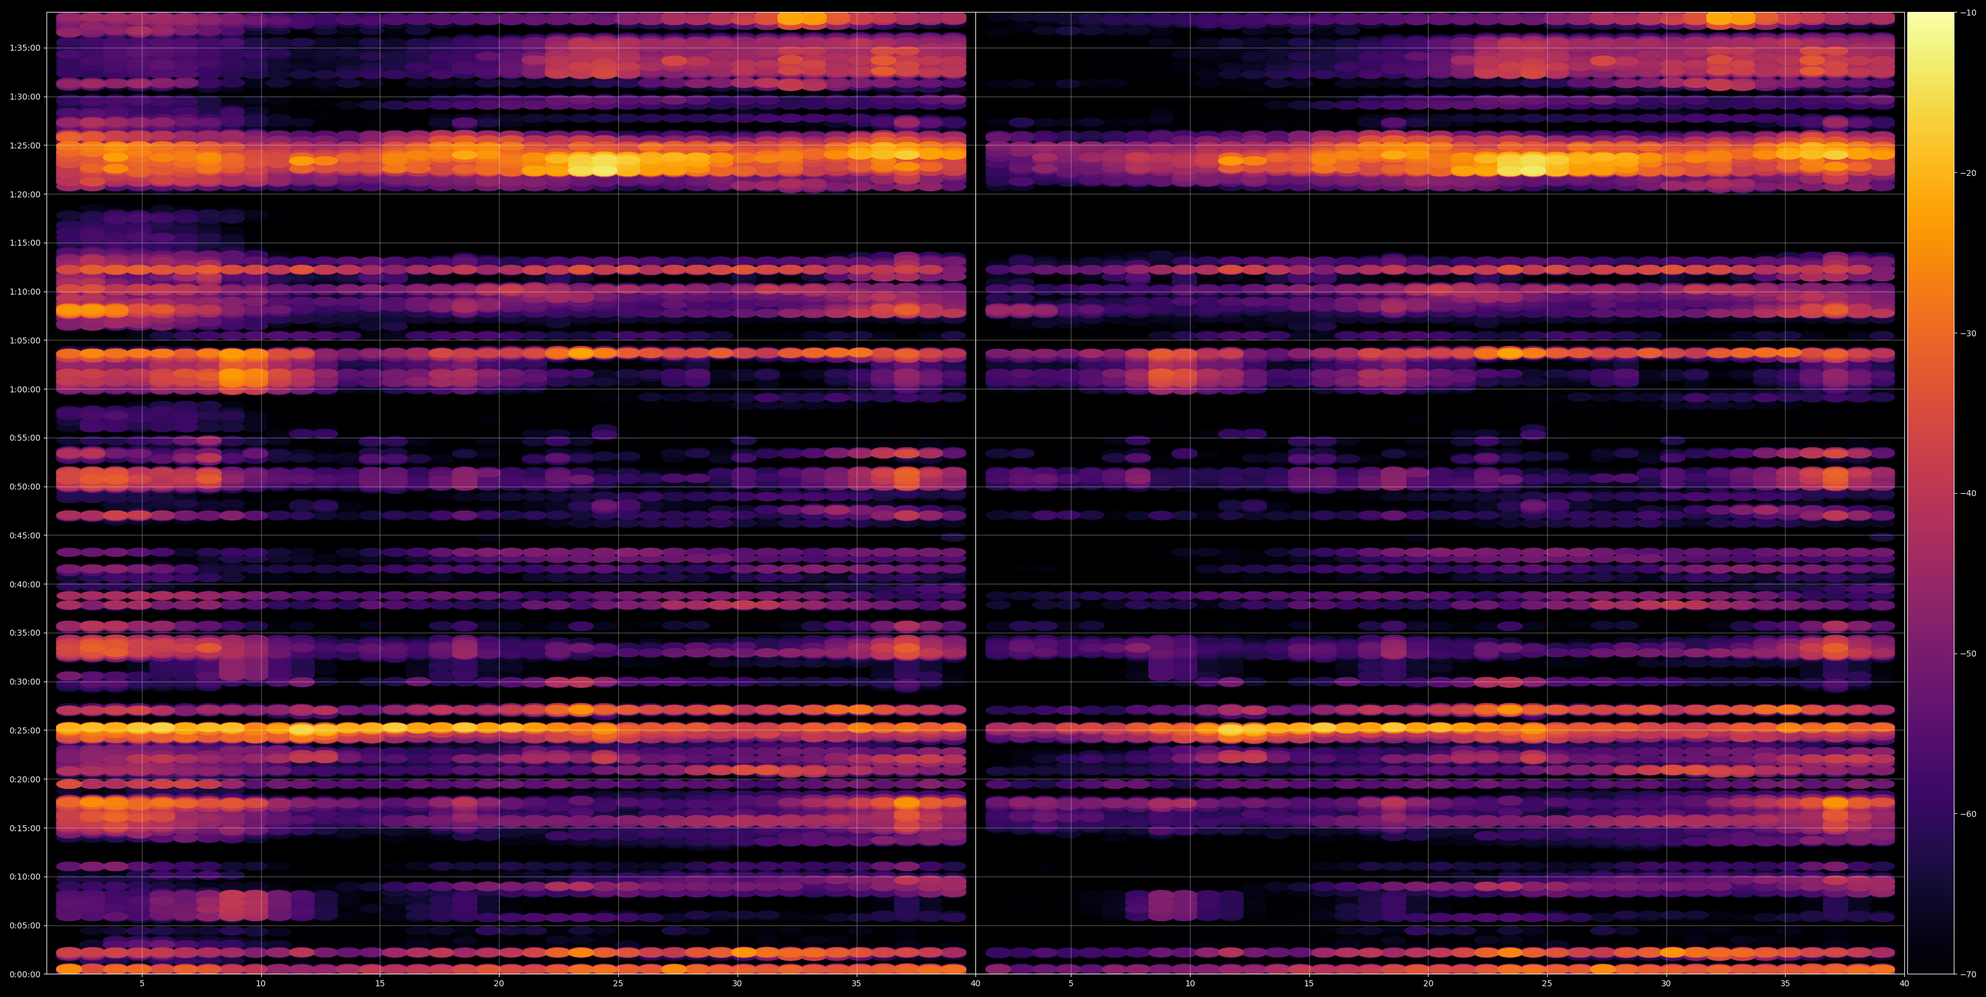Select the −40 colorbar value
The width and height of the screenshot is (1986, 997).
coord(1968,494)
